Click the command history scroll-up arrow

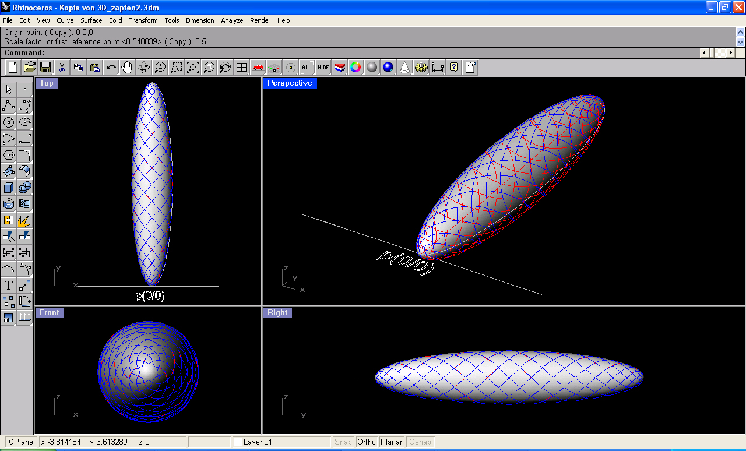(x=740, y=32)
